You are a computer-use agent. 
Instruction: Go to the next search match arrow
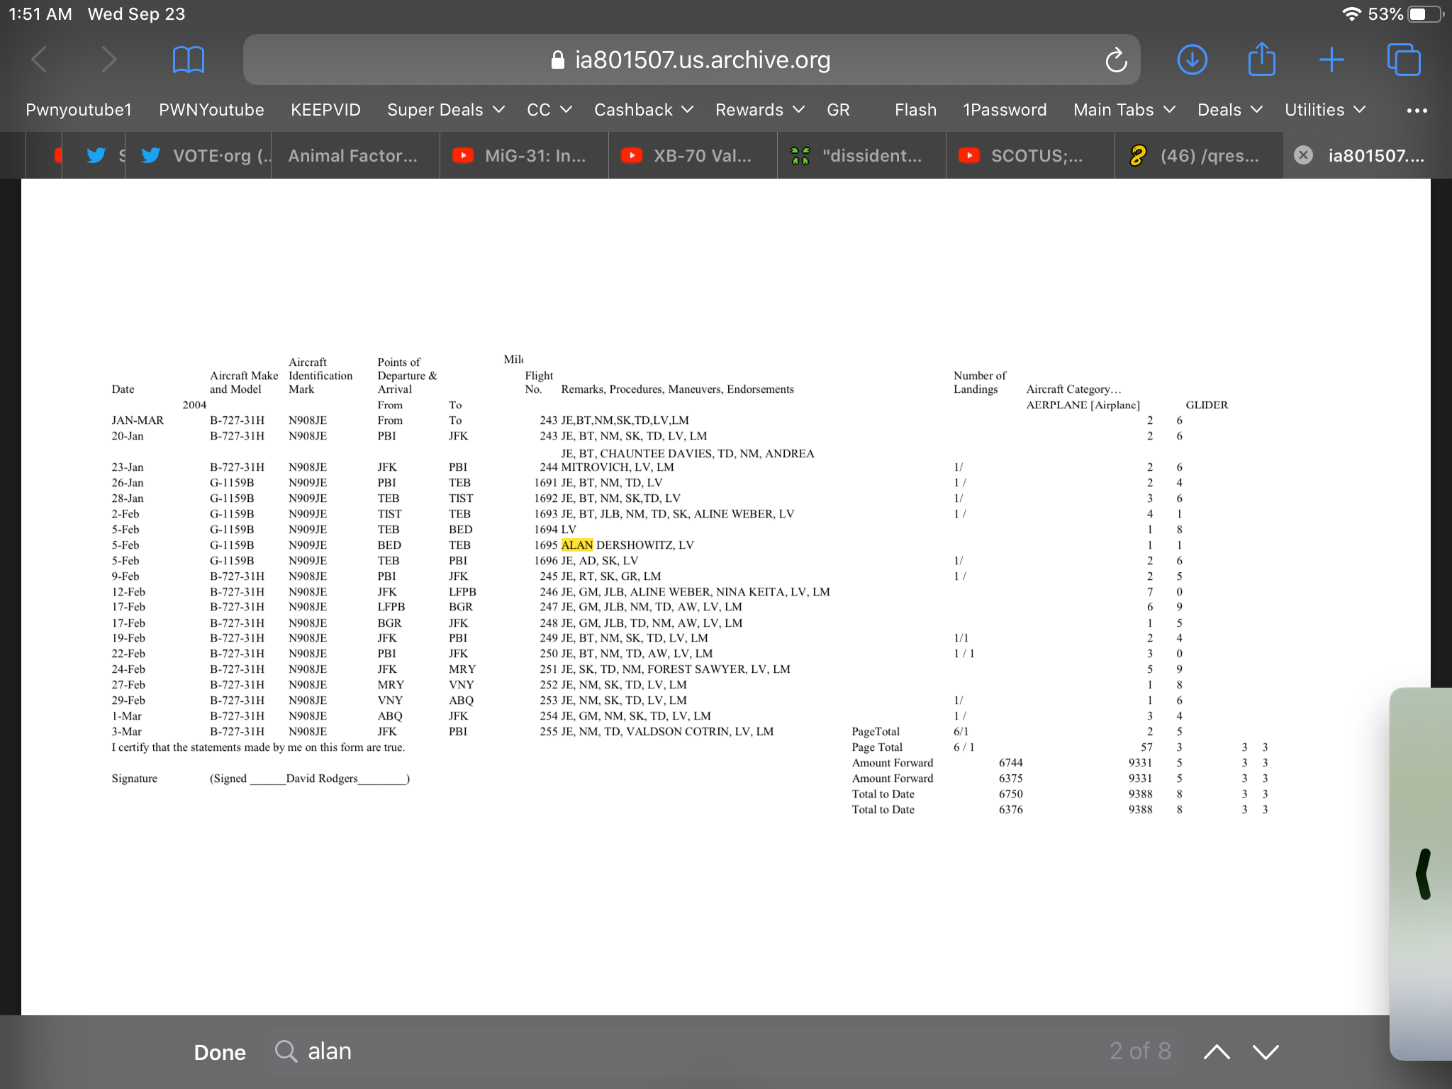point(1266,1052)
